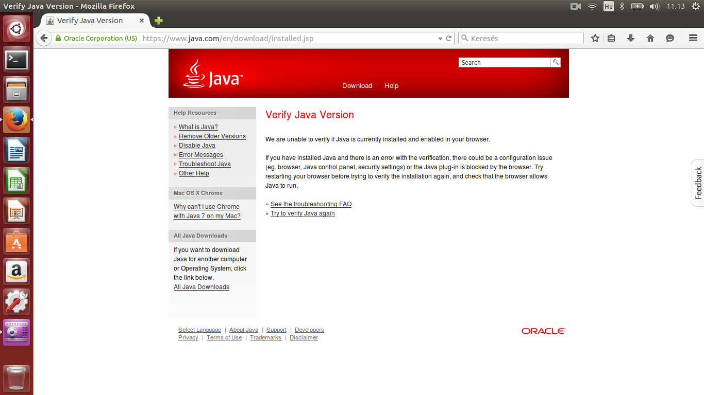Go to the Firefox home page icon
The image size is (704, 395).
point(650,38)
